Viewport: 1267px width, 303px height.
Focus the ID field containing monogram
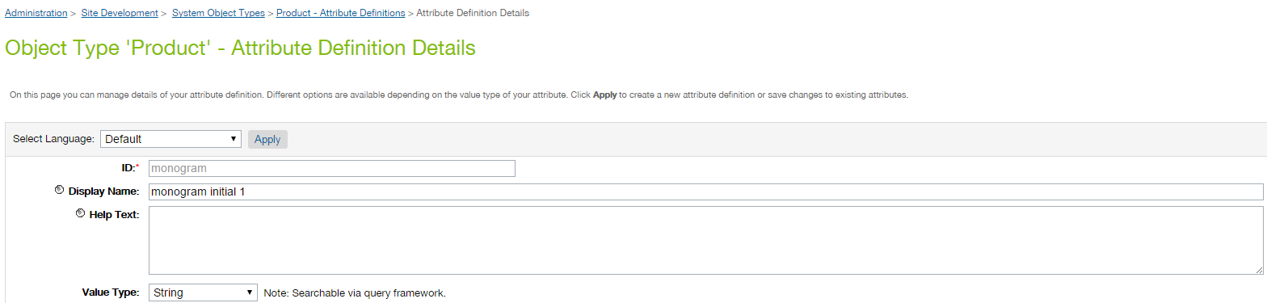pyautogui.click(x=332, y=168)
